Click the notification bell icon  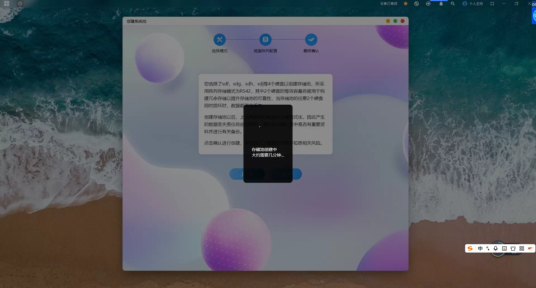click(x=441, y=4)
